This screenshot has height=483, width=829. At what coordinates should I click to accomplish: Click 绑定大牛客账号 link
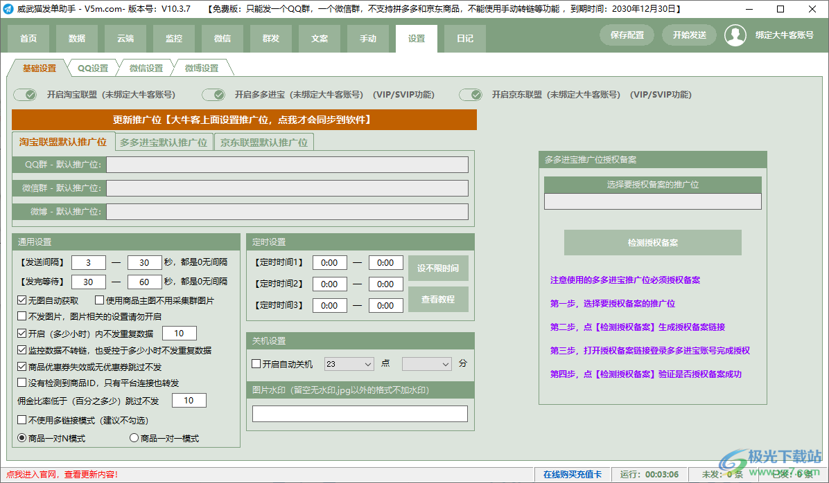click(784, 35)
